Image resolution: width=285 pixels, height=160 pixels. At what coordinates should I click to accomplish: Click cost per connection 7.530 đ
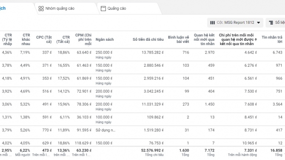[x=251, y=91]
